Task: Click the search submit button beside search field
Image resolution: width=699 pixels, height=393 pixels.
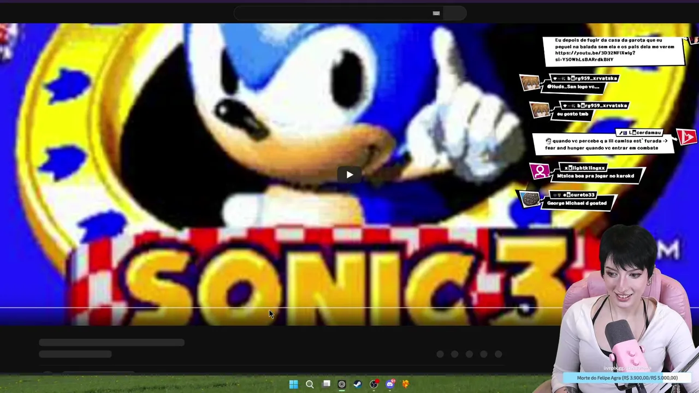Action: click(x=454, y=13)
